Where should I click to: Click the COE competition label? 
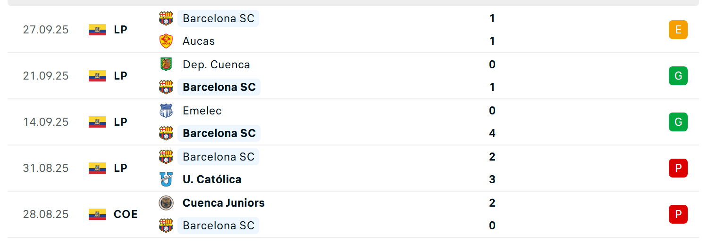(126, 214)
